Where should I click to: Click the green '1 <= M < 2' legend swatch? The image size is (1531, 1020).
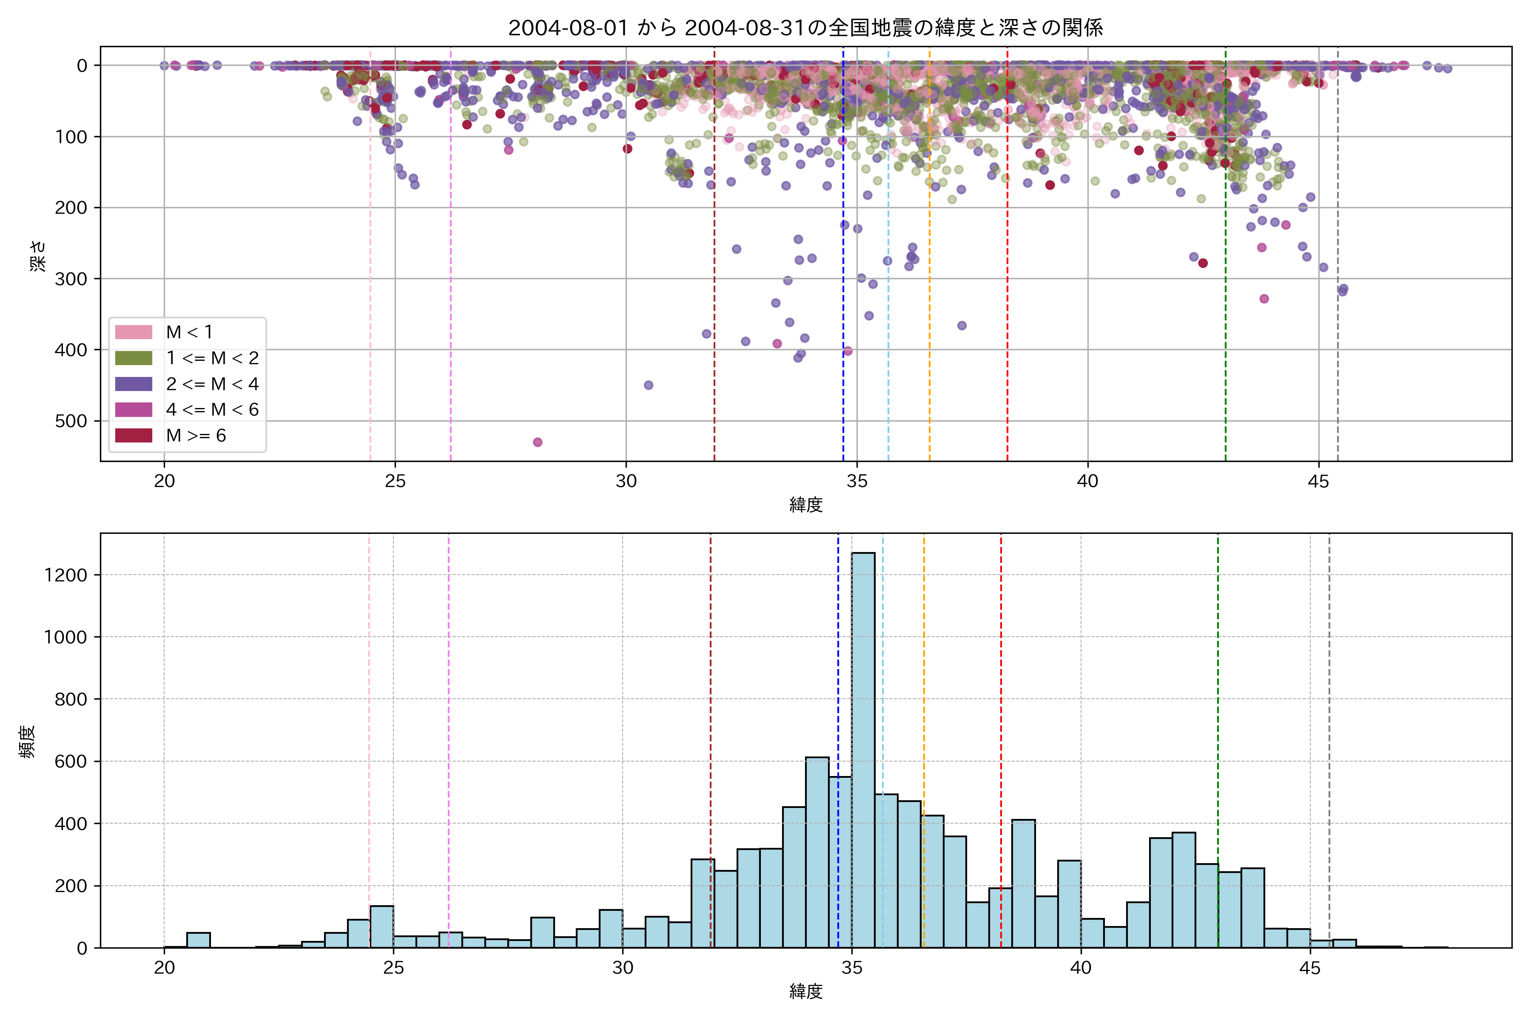tap(134, 358)
